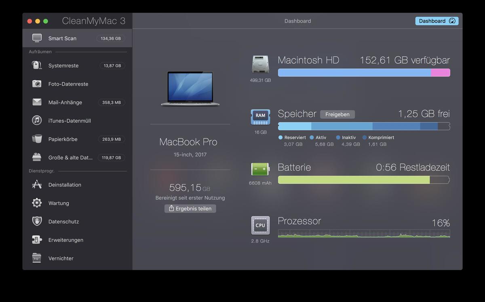Click the Batterie charge level bar

(x=364, y=180)
